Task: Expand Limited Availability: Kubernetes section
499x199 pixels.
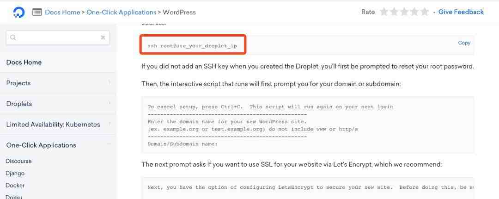Action: coord(109,124)
